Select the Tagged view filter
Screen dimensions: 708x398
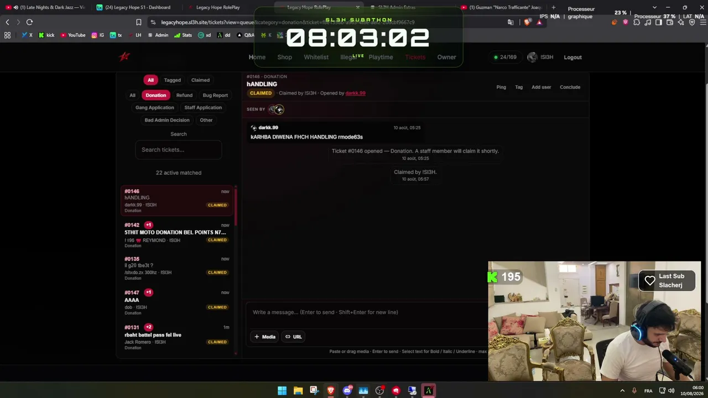[173, 80]
